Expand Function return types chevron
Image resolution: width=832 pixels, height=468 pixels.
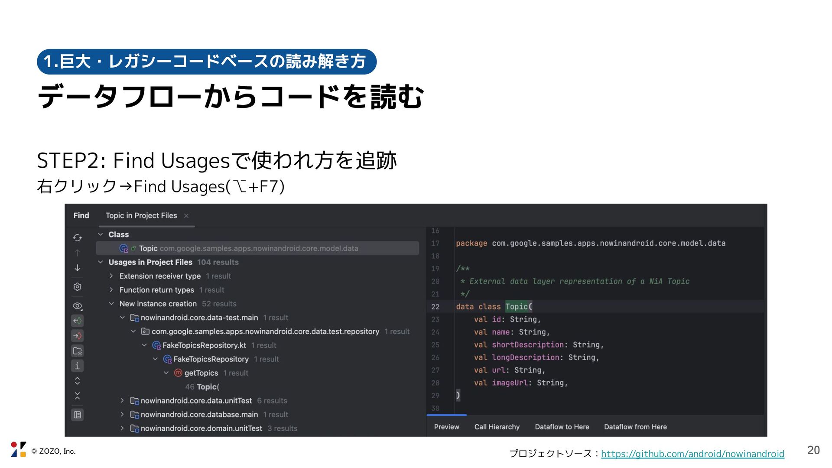111,290
